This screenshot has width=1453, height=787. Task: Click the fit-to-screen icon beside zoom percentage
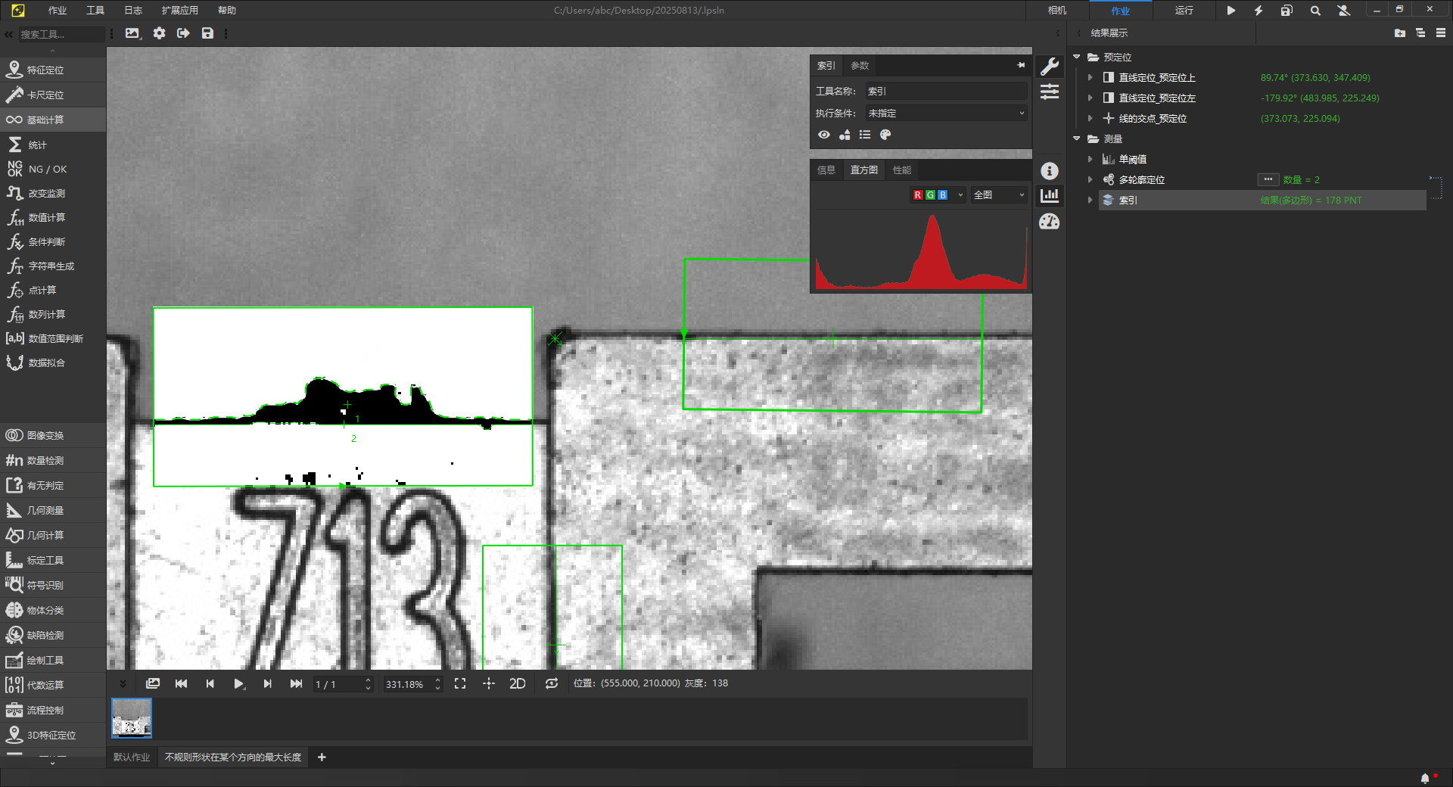pyautogui.click(x=460, y=684)
